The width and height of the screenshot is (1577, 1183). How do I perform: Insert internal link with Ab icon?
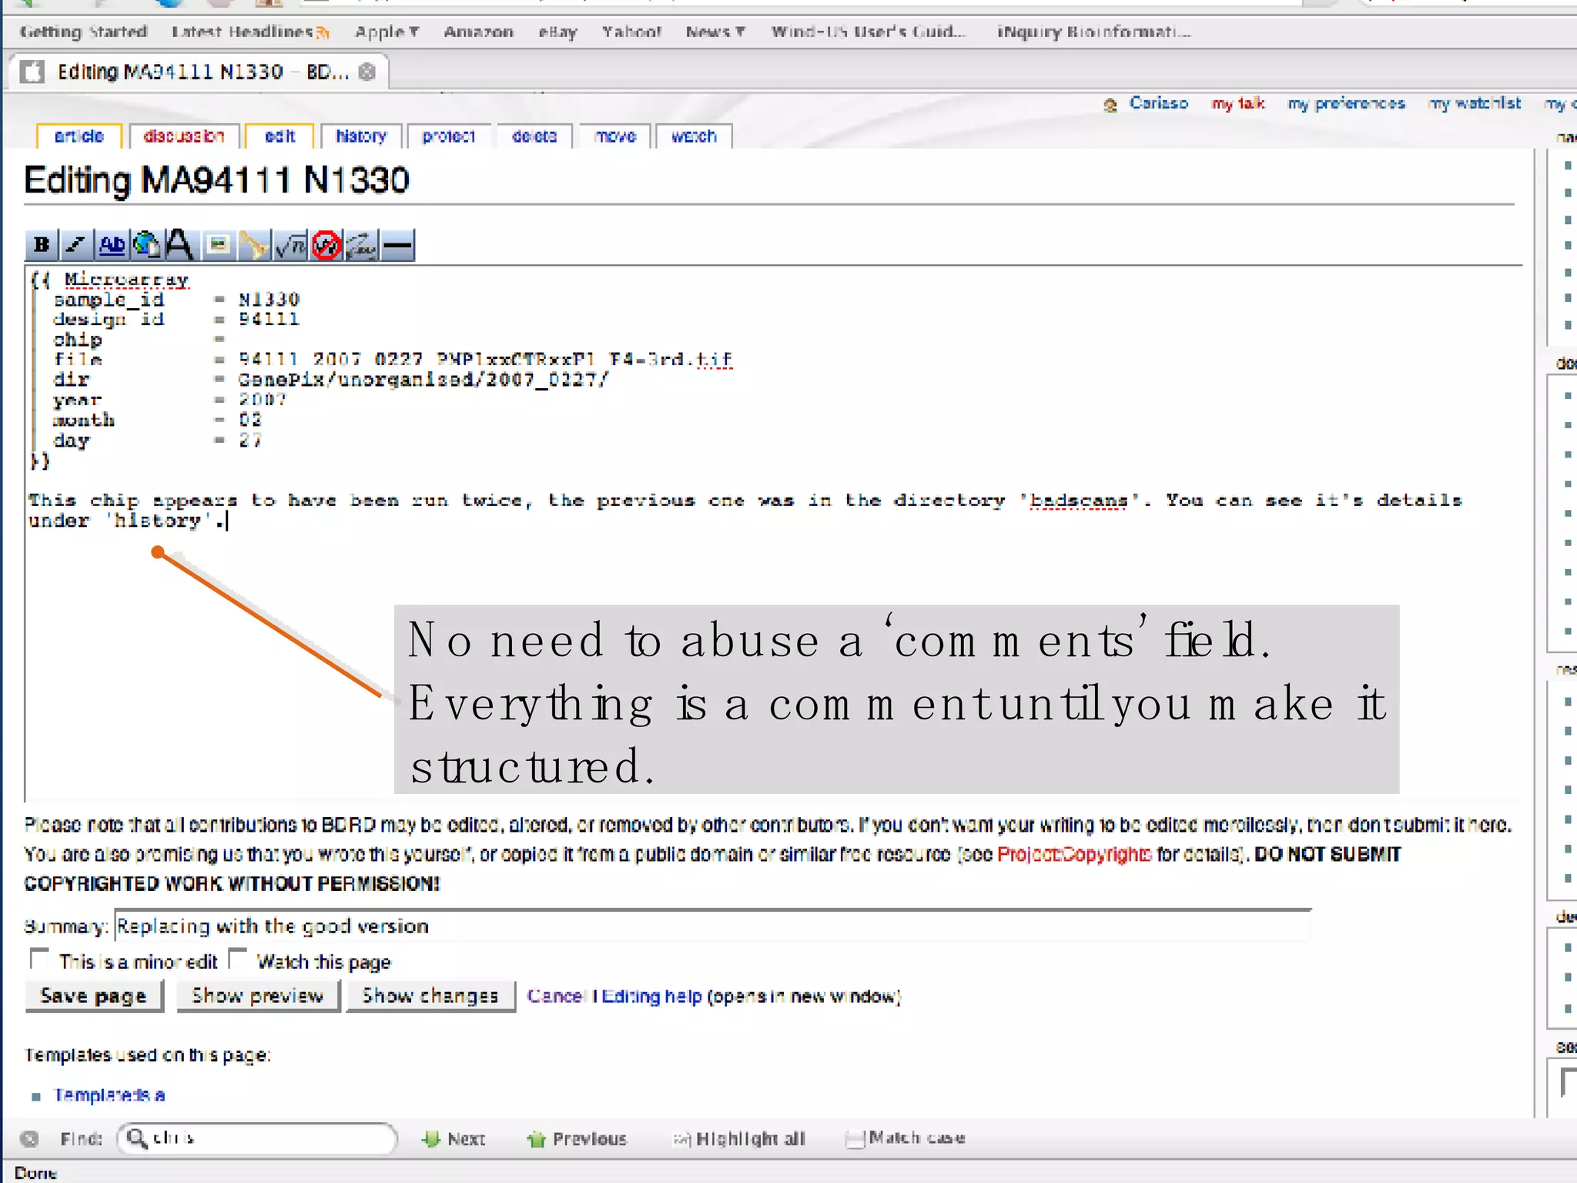coord(112,246)
